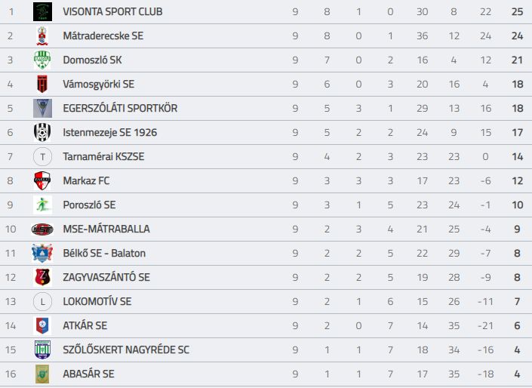532x388 pixels.
Task: Select the ZAGYVASZÁNTÓ SE red Z badge
Action: (42, 277)
